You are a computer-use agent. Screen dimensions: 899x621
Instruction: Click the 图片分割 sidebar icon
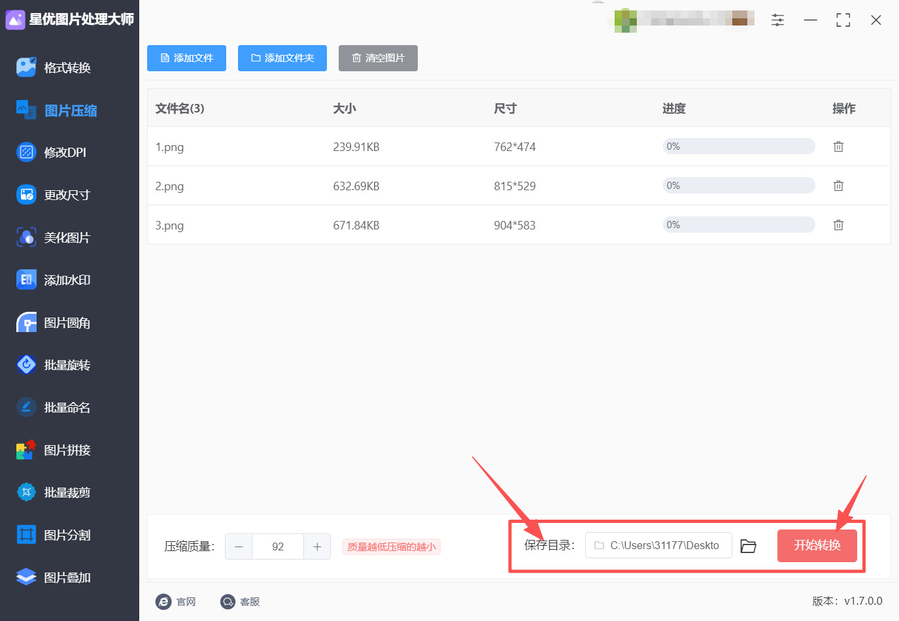coord(26,535)
